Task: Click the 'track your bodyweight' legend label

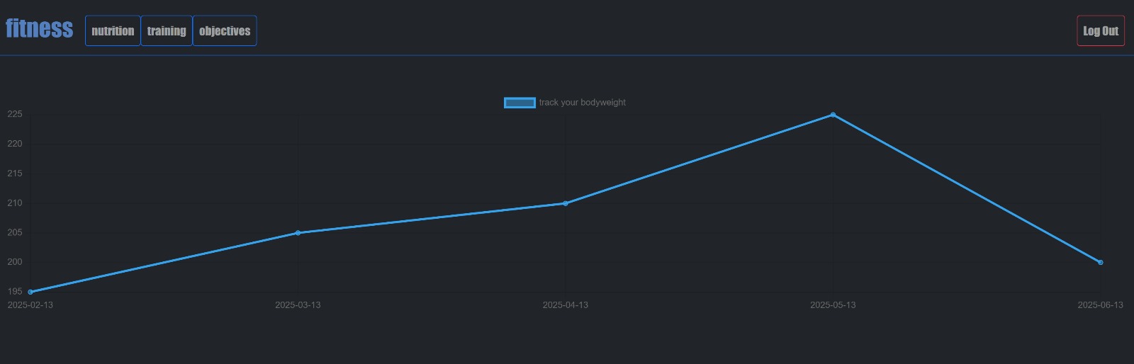Action: 583,103
